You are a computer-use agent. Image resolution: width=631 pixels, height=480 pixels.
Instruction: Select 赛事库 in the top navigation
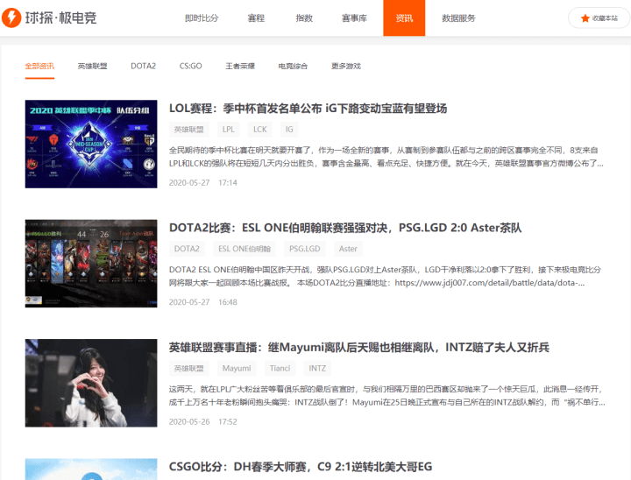(354, 18)
